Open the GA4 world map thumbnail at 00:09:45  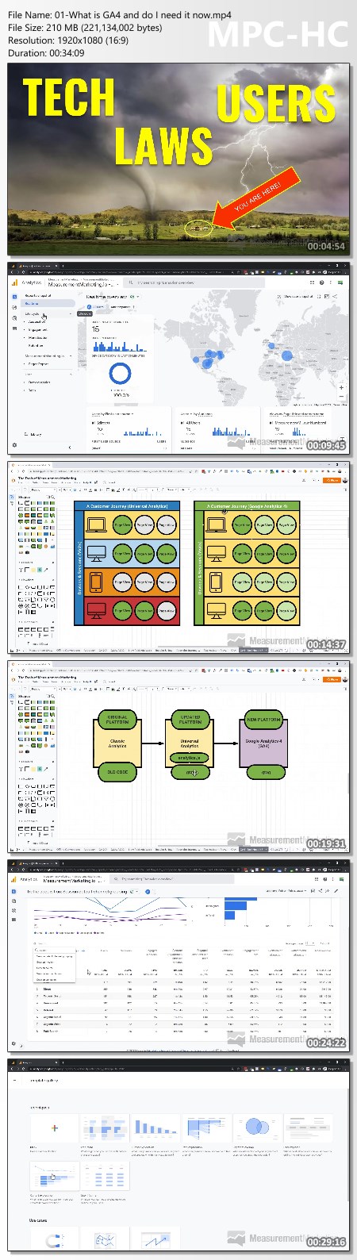(x=178, y=359)
